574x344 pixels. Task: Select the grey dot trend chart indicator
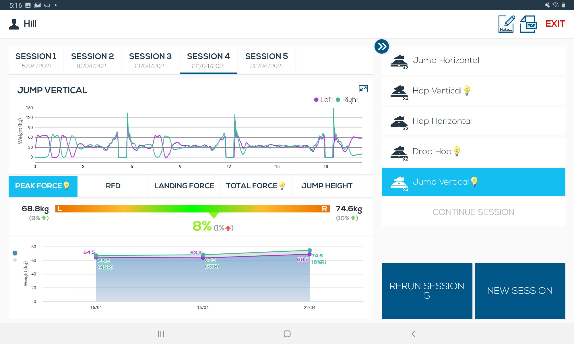[15, 260]
